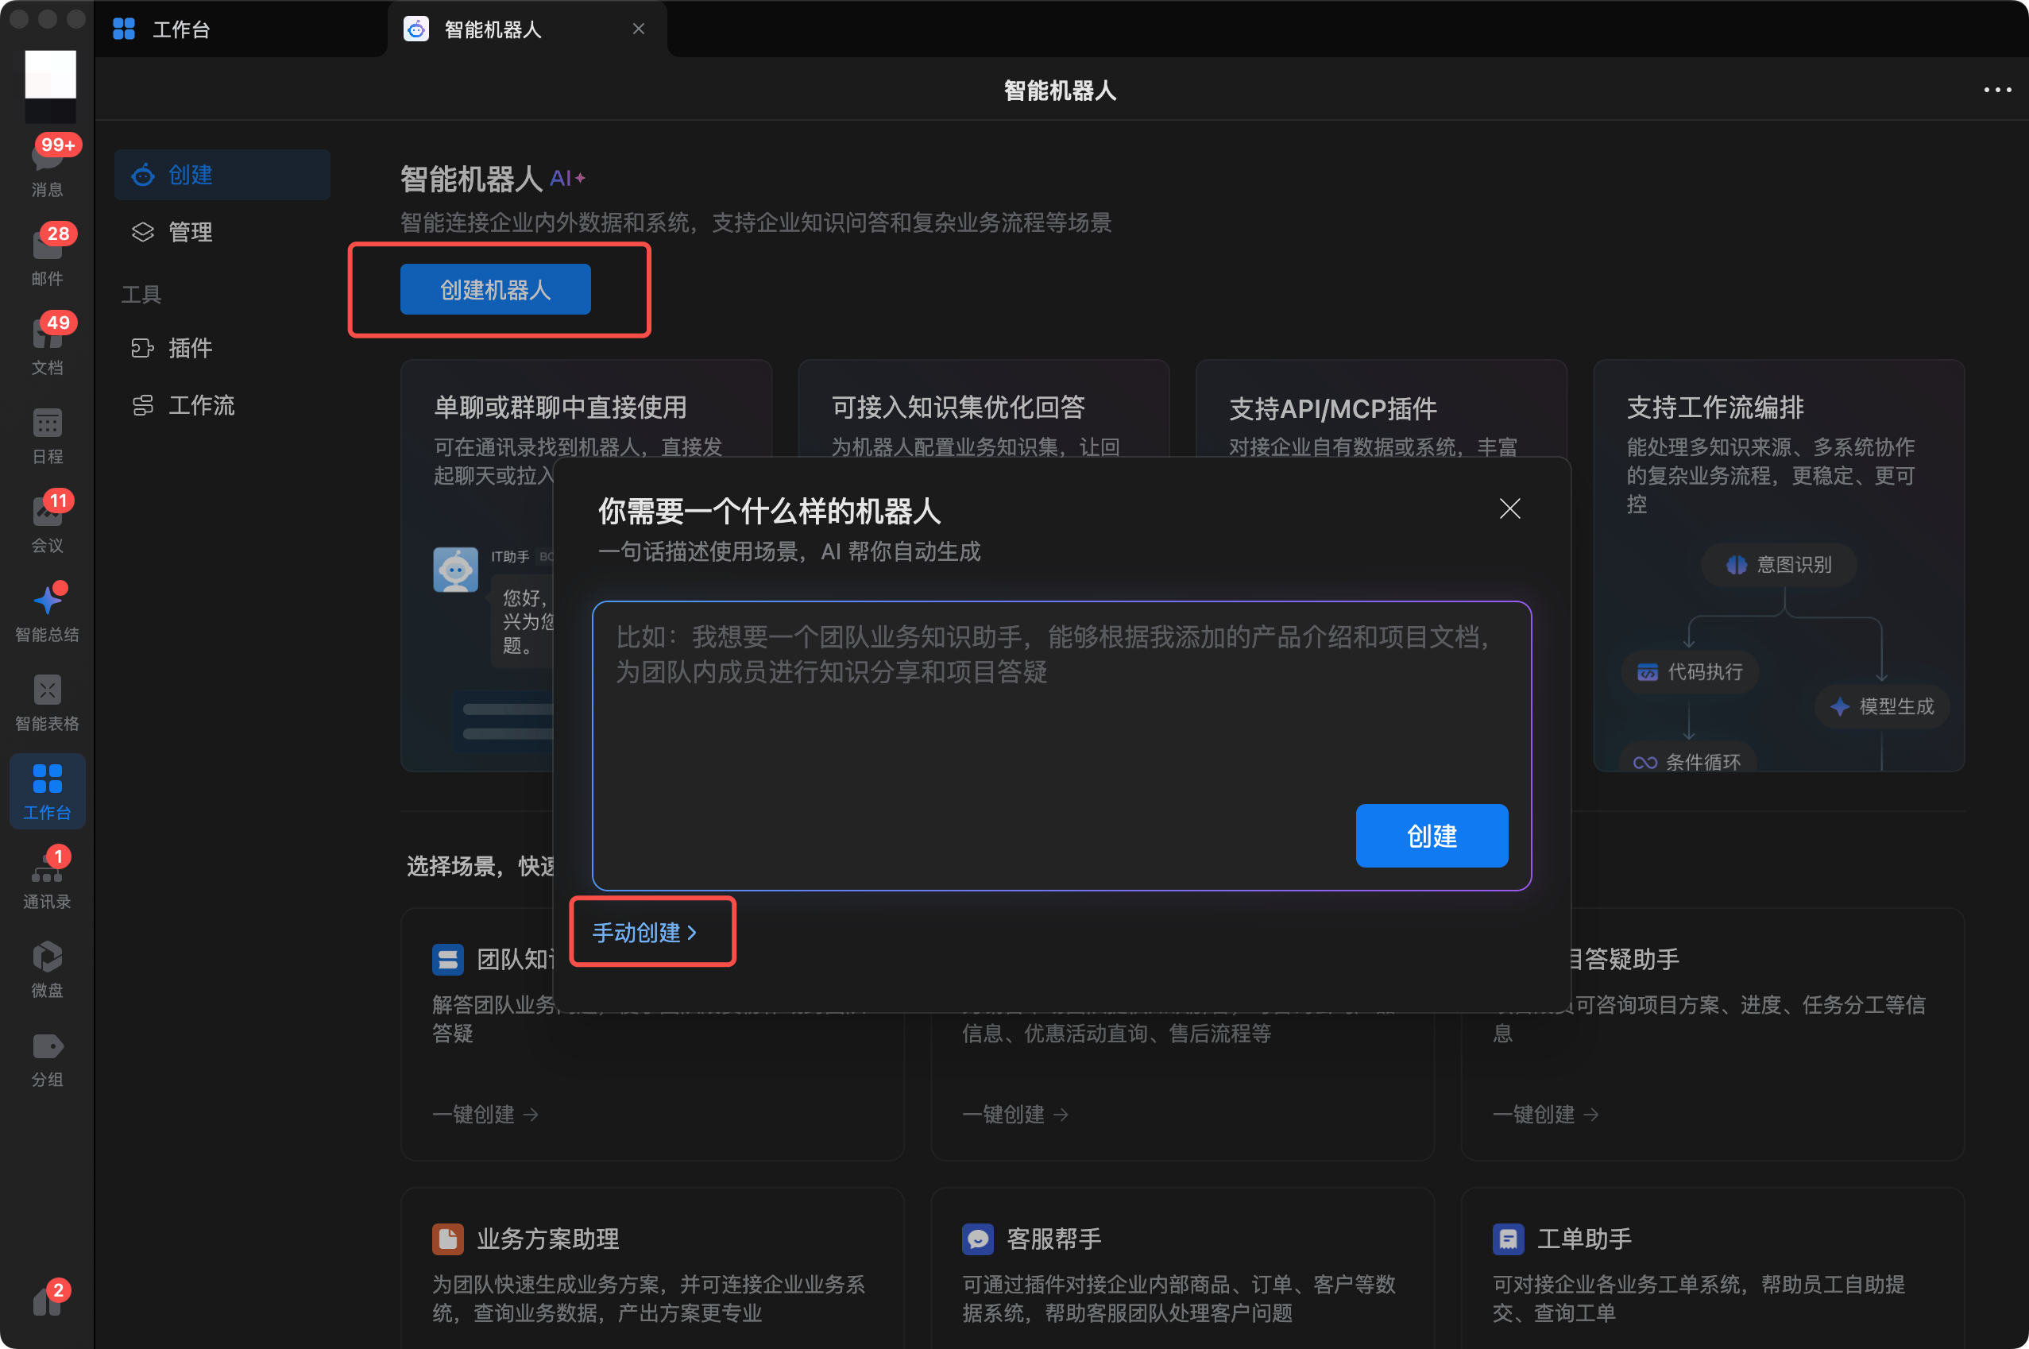Switch to the 管理 section

(191, 231)
